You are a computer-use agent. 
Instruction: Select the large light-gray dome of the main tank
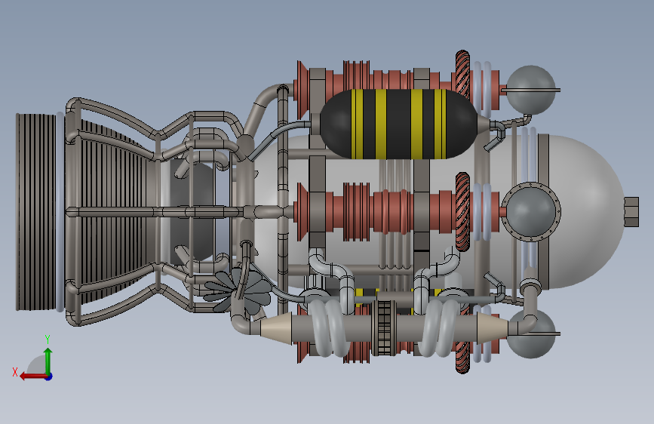(x=586, y=211)
